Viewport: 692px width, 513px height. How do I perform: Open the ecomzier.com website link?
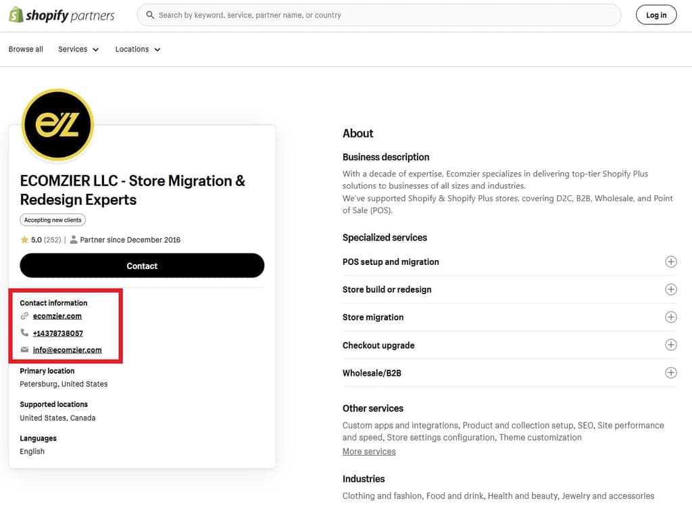[57, 316]
